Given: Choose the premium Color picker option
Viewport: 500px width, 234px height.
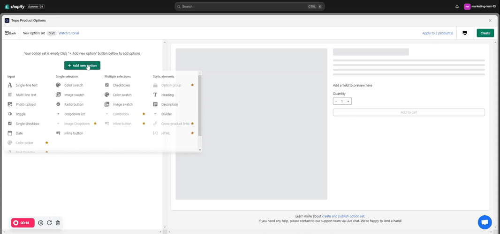Looking at the screenshot, I should click(x=28, y=143).
